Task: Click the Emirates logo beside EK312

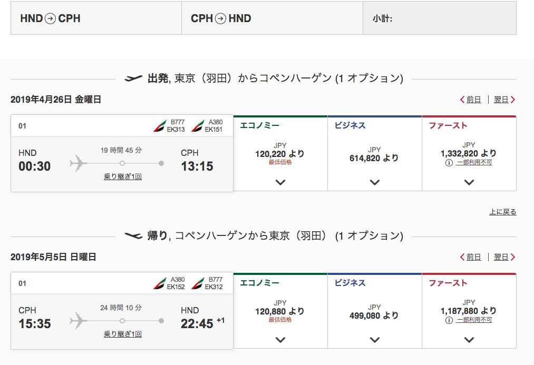Action: [197, 283]
